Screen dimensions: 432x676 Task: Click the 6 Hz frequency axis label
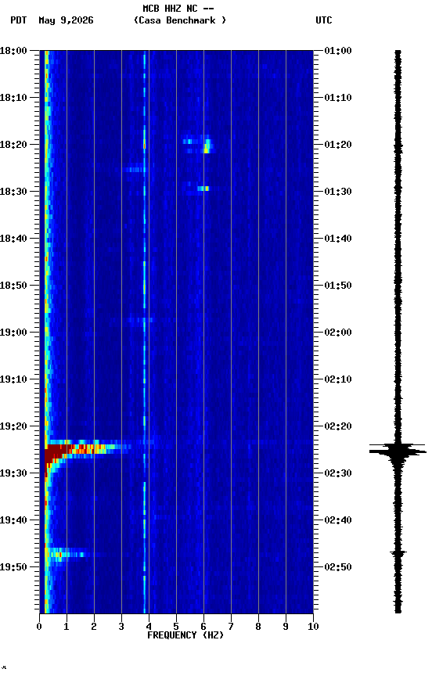tap(203, 627)
